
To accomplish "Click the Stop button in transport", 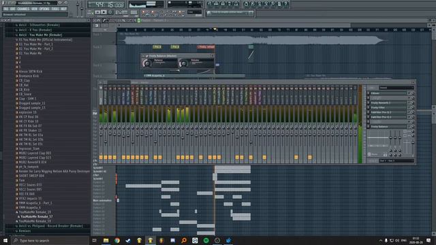I will point(104,12).
